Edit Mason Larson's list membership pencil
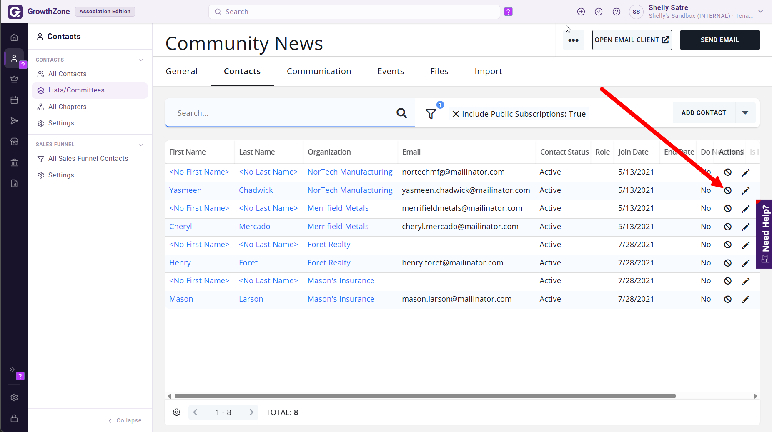 [x=746, y=299]
